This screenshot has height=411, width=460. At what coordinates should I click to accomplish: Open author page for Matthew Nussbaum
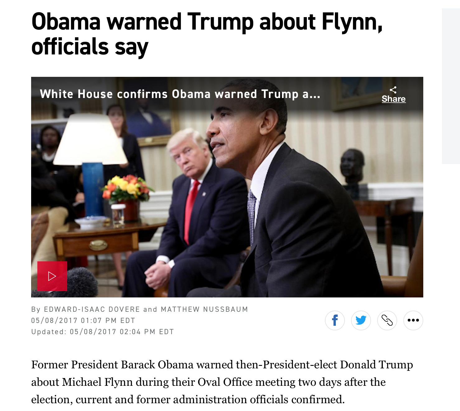[x=204, y=309]
